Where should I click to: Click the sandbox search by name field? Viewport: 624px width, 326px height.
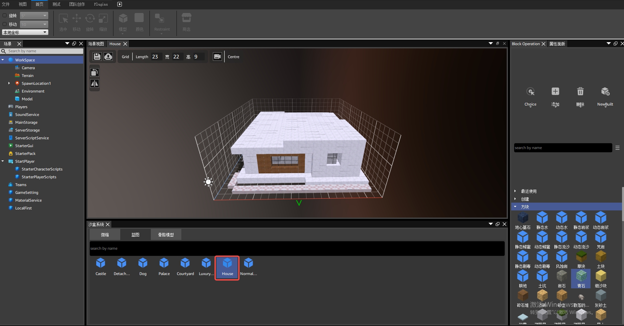coord(297,248)
